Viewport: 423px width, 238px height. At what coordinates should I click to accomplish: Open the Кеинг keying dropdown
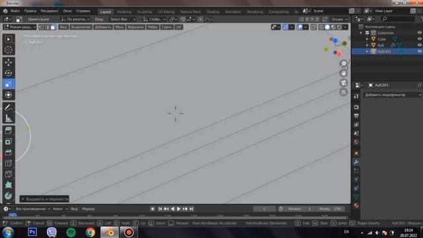coord(60,209)
